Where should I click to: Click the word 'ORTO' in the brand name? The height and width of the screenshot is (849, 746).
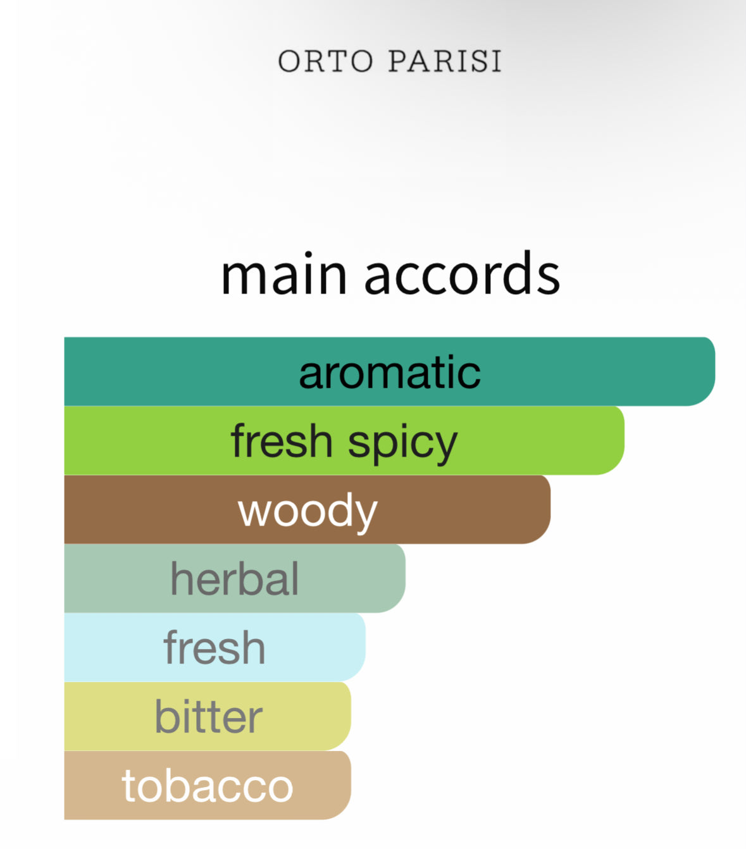click(325, 61)
